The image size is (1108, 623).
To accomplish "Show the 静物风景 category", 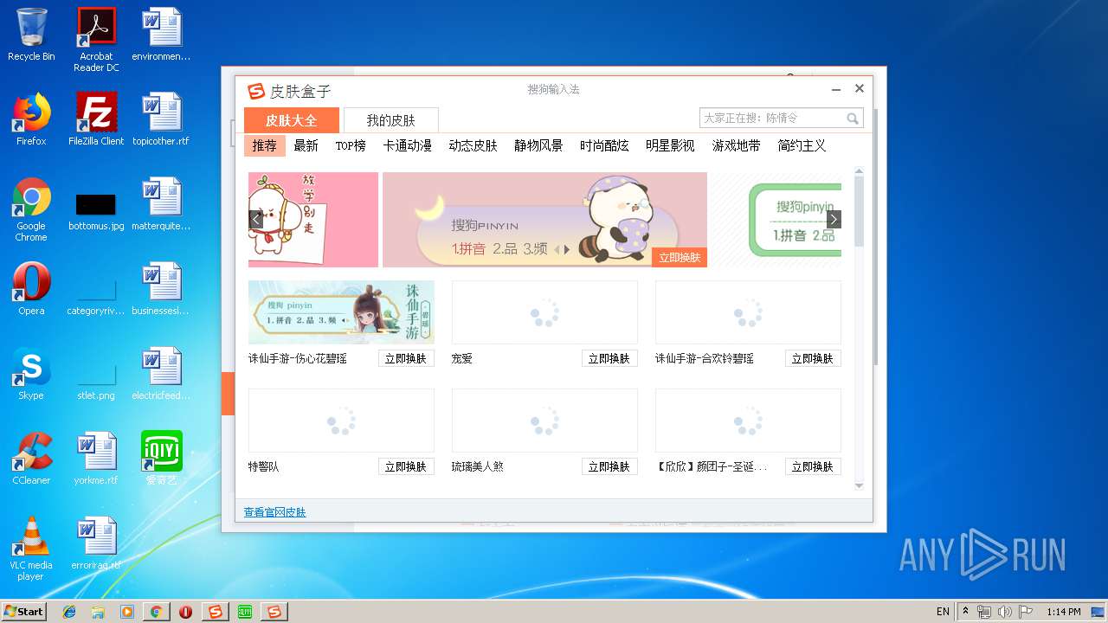I will click(538, 145).
